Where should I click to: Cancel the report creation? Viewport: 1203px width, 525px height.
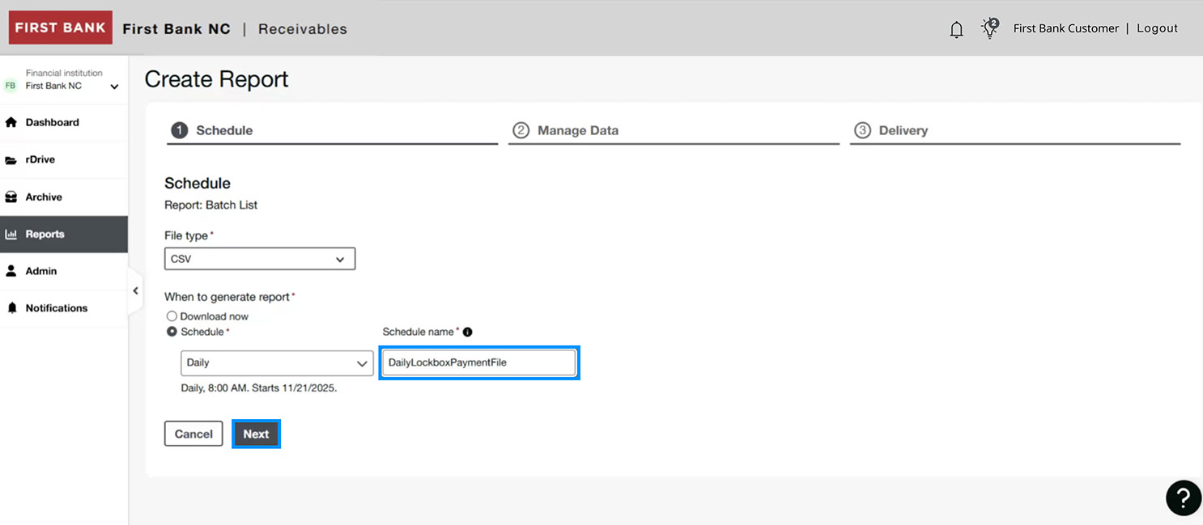[x=193, y=434]
